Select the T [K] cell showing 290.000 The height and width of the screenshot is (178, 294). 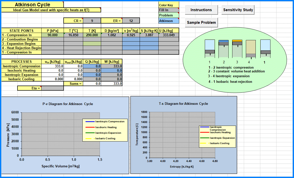92,35
